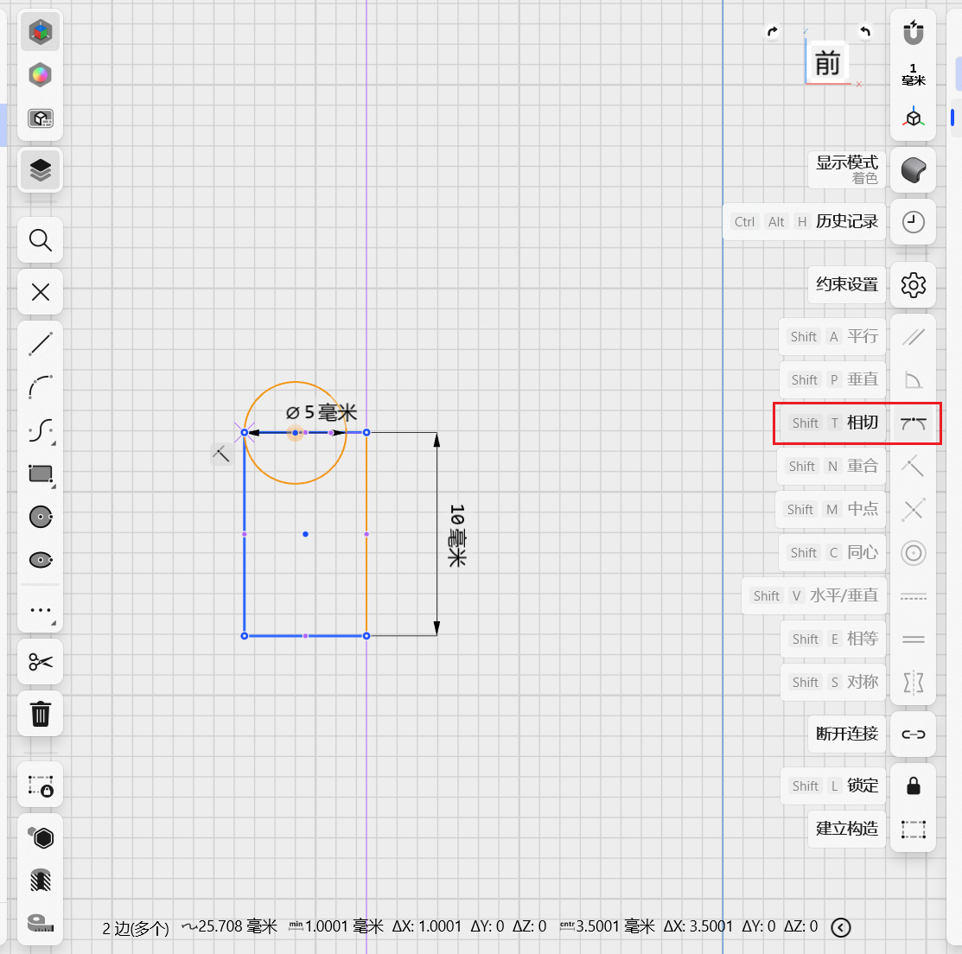The width and height of the screenshot is (962, 954).
Task: Select the Spline curve tool
Action: click(x=41, y=430)
